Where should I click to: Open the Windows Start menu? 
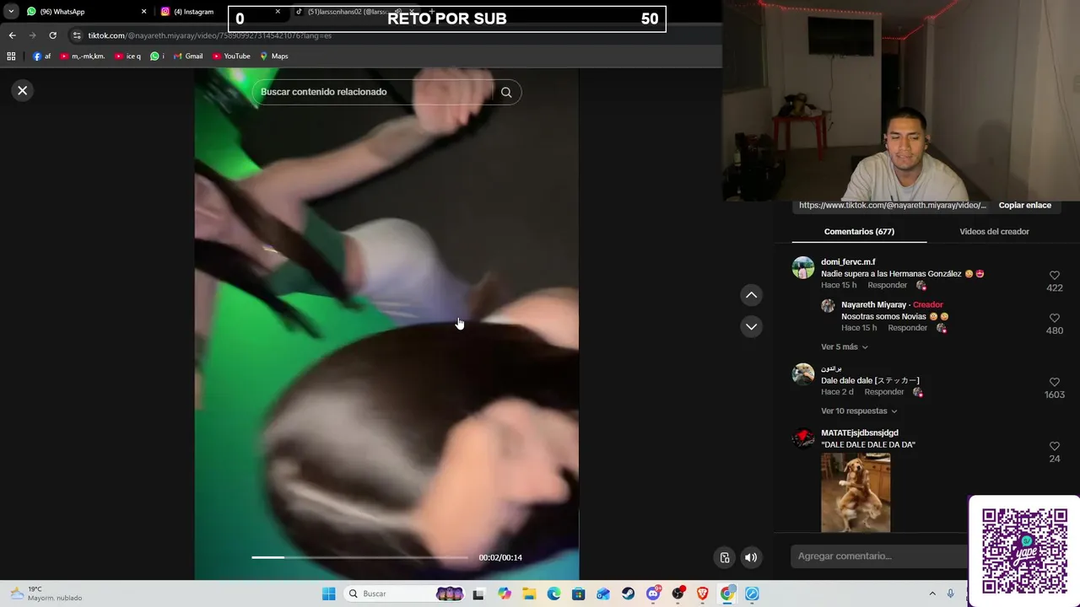329,594
